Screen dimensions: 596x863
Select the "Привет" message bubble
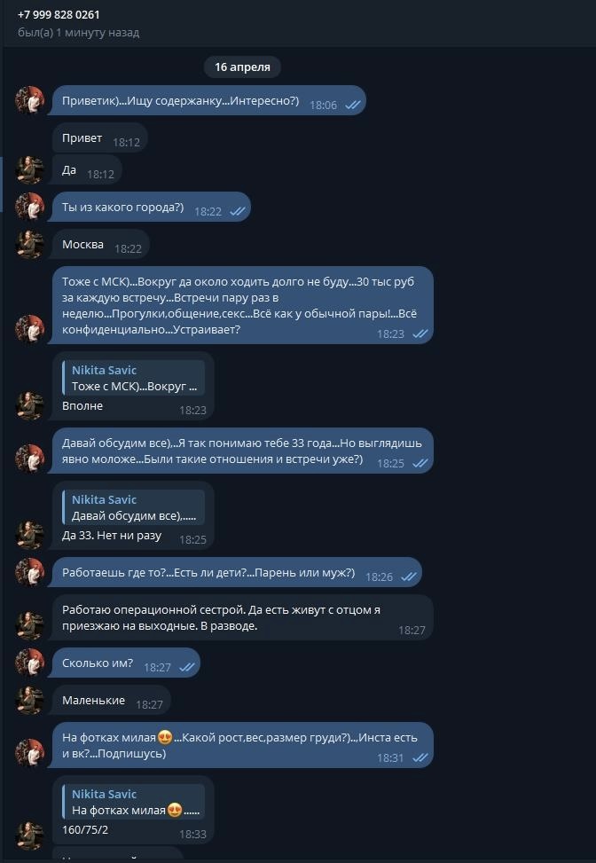pyautogui.click(x=99, y=139)
